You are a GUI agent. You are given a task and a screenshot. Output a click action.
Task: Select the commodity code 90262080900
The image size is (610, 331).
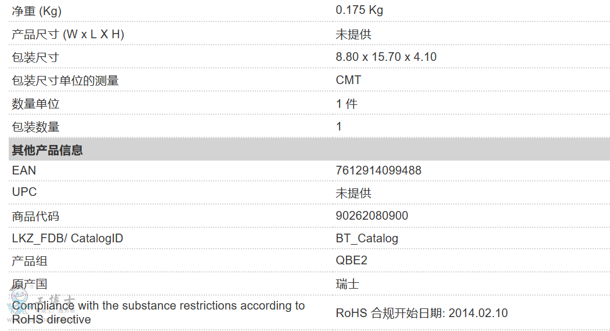point(371,216)
